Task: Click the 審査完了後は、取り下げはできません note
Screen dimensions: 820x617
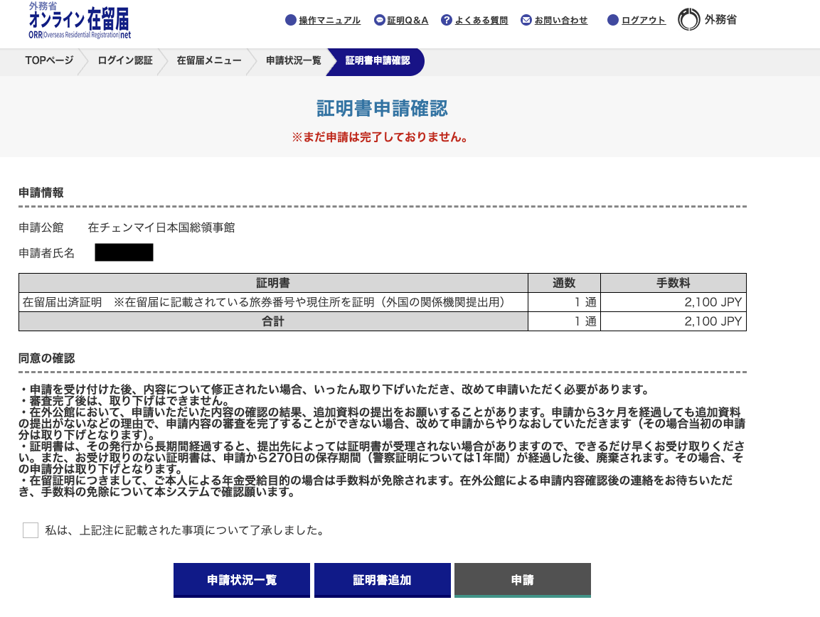Action: 124,401
